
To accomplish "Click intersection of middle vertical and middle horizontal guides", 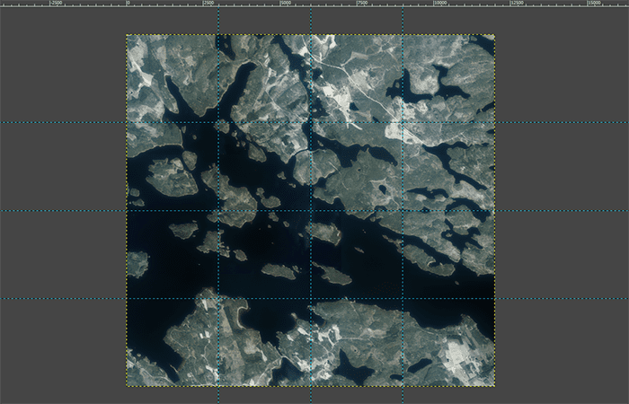I will pyautogui.click(x=311, y=210).
